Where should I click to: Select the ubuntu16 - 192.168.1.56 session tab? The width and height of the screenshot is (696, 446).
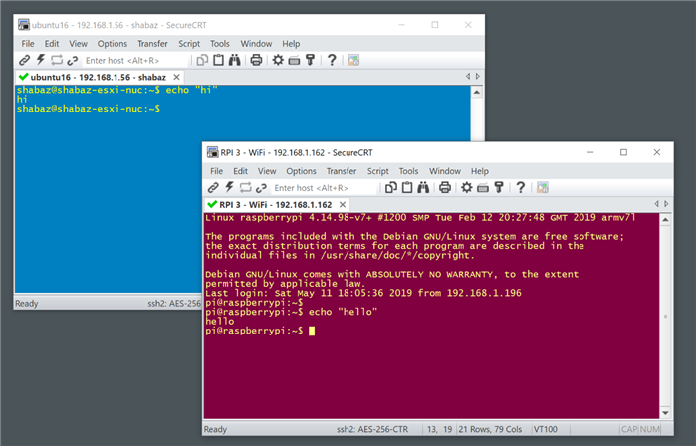(x=99, y=77)
